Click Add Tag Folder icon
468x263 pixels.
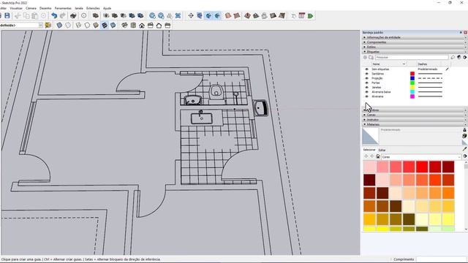[371, 57]
